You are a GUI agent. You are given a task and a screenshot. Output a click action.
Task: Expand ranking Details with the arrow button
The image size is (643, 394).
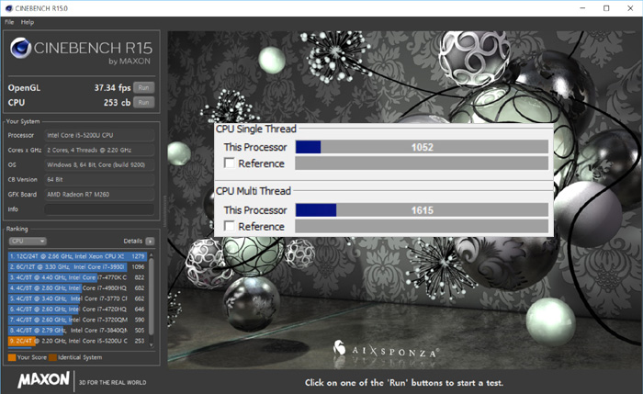coord(149,241)
